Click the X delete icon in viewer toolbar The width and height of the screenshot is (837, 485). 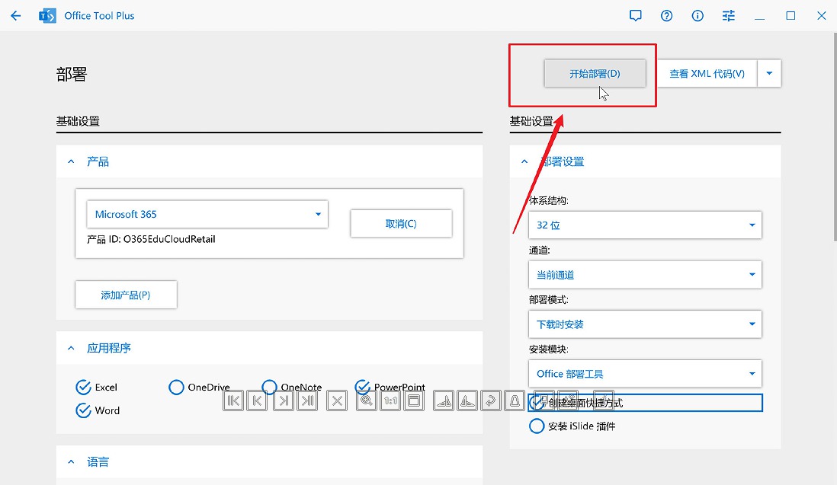pyautogui.click(x=337, y=400)
